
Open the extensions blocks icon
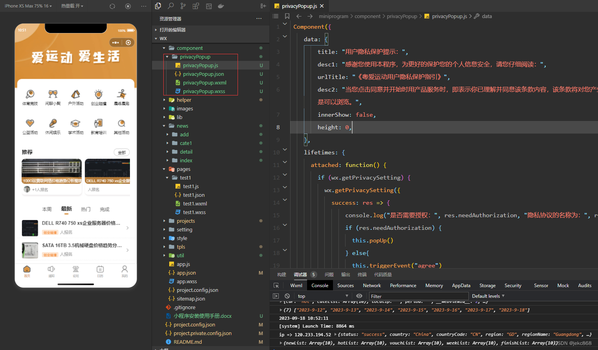click(x=196, y=6)
